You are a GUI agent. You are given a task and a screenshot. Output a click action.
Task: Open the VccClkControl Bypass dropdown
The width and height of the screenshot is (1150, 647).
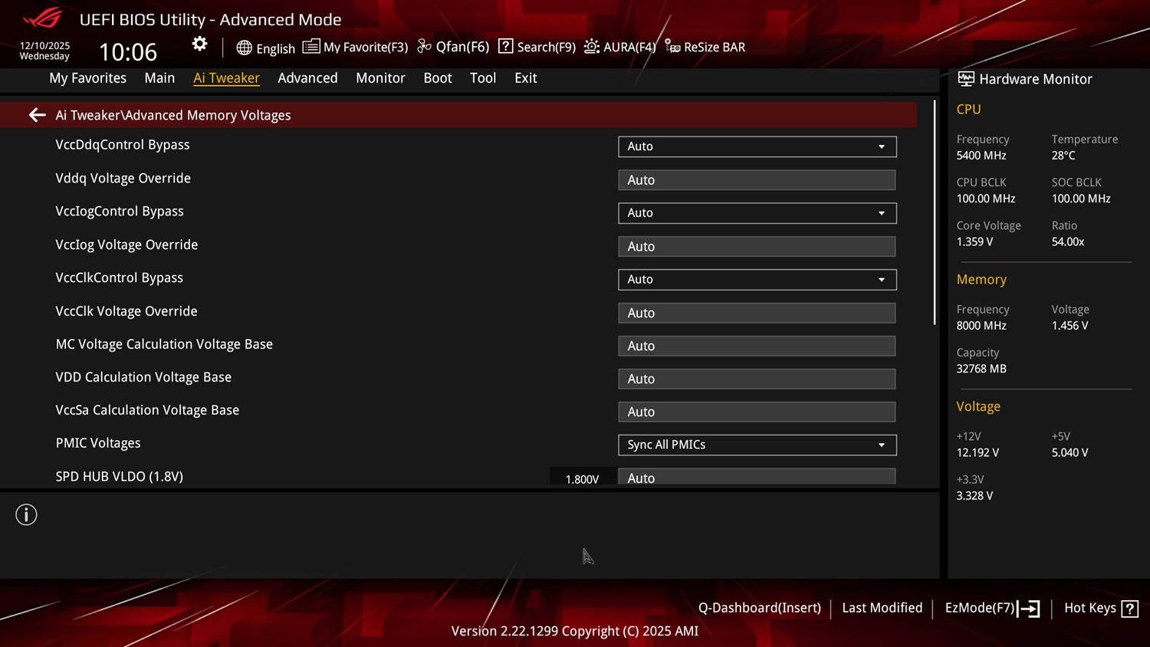[x=757, y=280]
